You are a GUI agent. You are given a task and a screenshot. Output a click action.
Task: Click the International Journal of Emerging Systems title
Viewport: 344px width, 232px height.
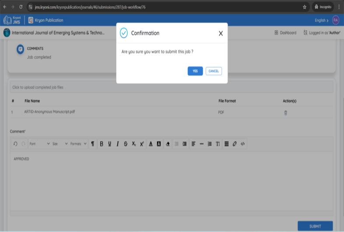click(58, 33)
